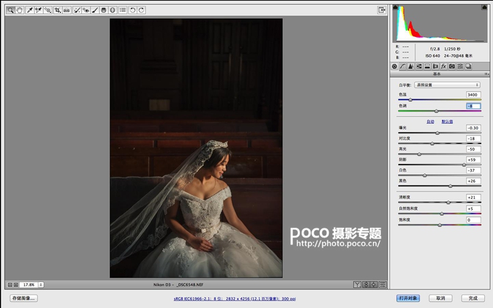Select the Red Eye Removal tool

click(x=86, y=10)
